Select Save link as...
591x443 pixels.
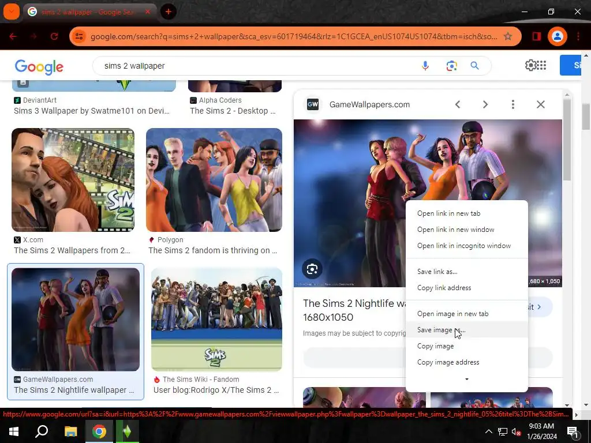point(466,272)
